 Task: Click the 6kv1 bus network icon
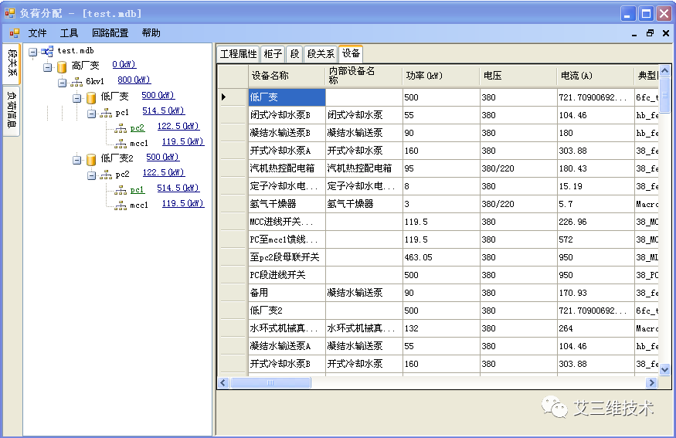[76, 82]
